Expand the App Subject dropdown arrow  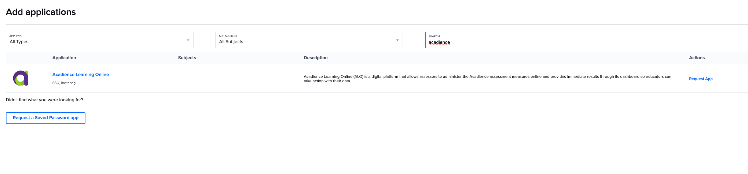(x=397, y=40)
